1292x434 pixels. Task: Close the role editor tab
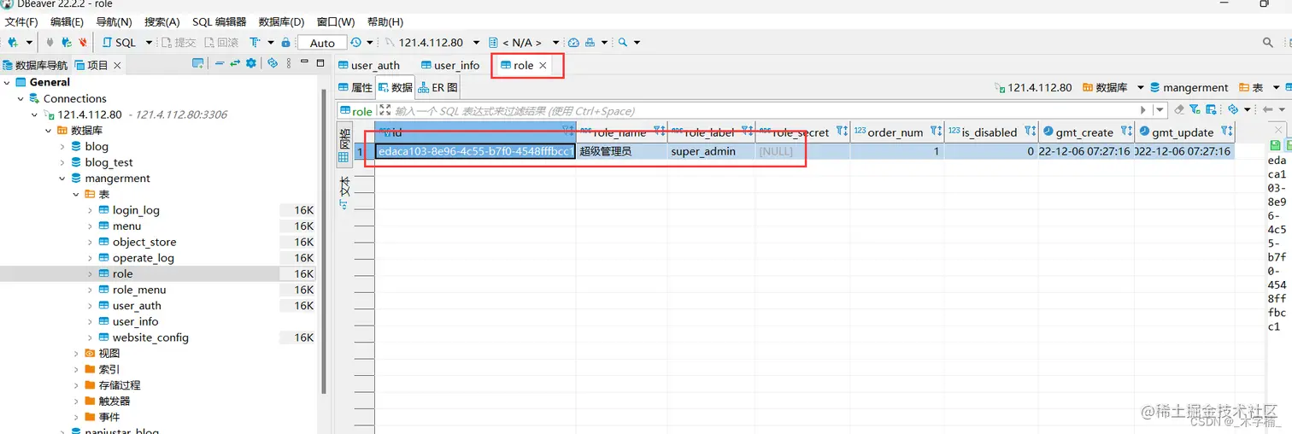543,65
